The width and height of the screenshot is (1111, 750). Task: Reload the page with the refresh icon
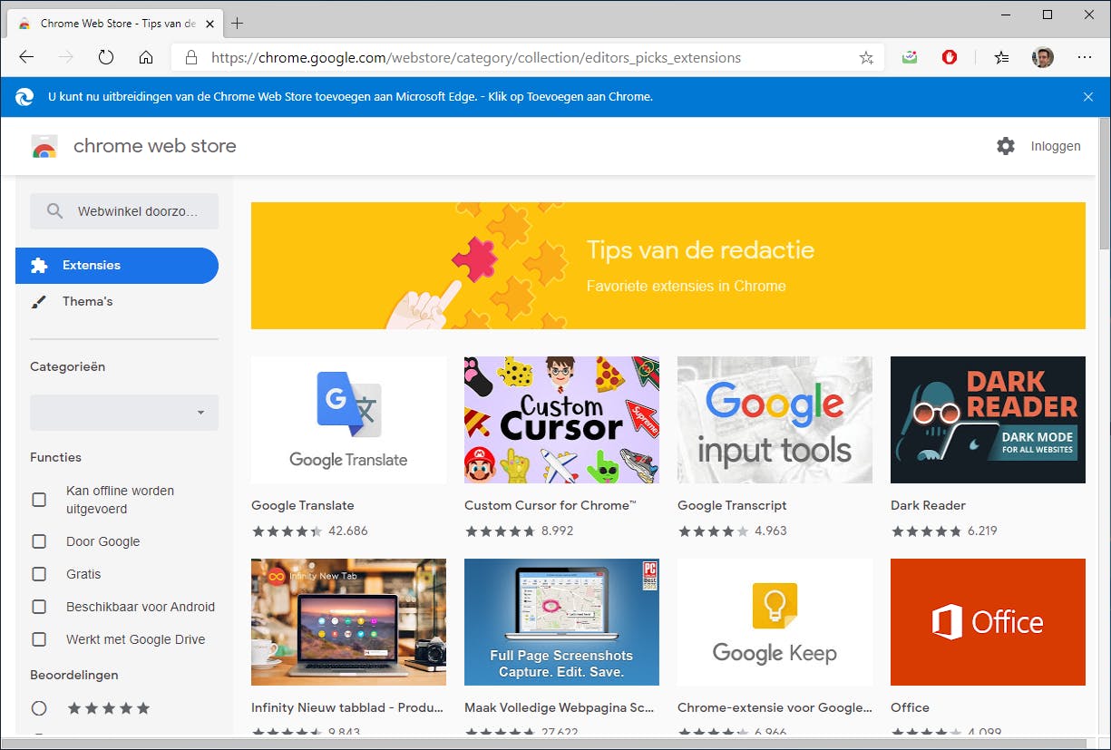tap(106, 57)
